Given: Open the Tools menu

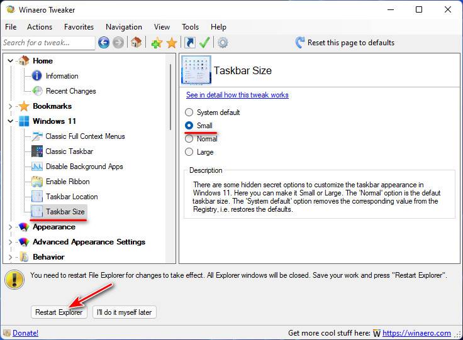Looking at the screenshot, I should 190,27.
